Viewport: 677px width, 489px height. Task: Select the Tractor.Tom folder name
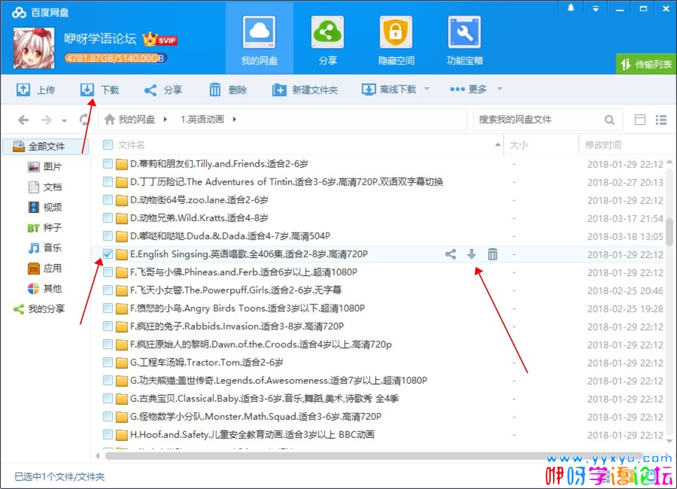point(206,363)
